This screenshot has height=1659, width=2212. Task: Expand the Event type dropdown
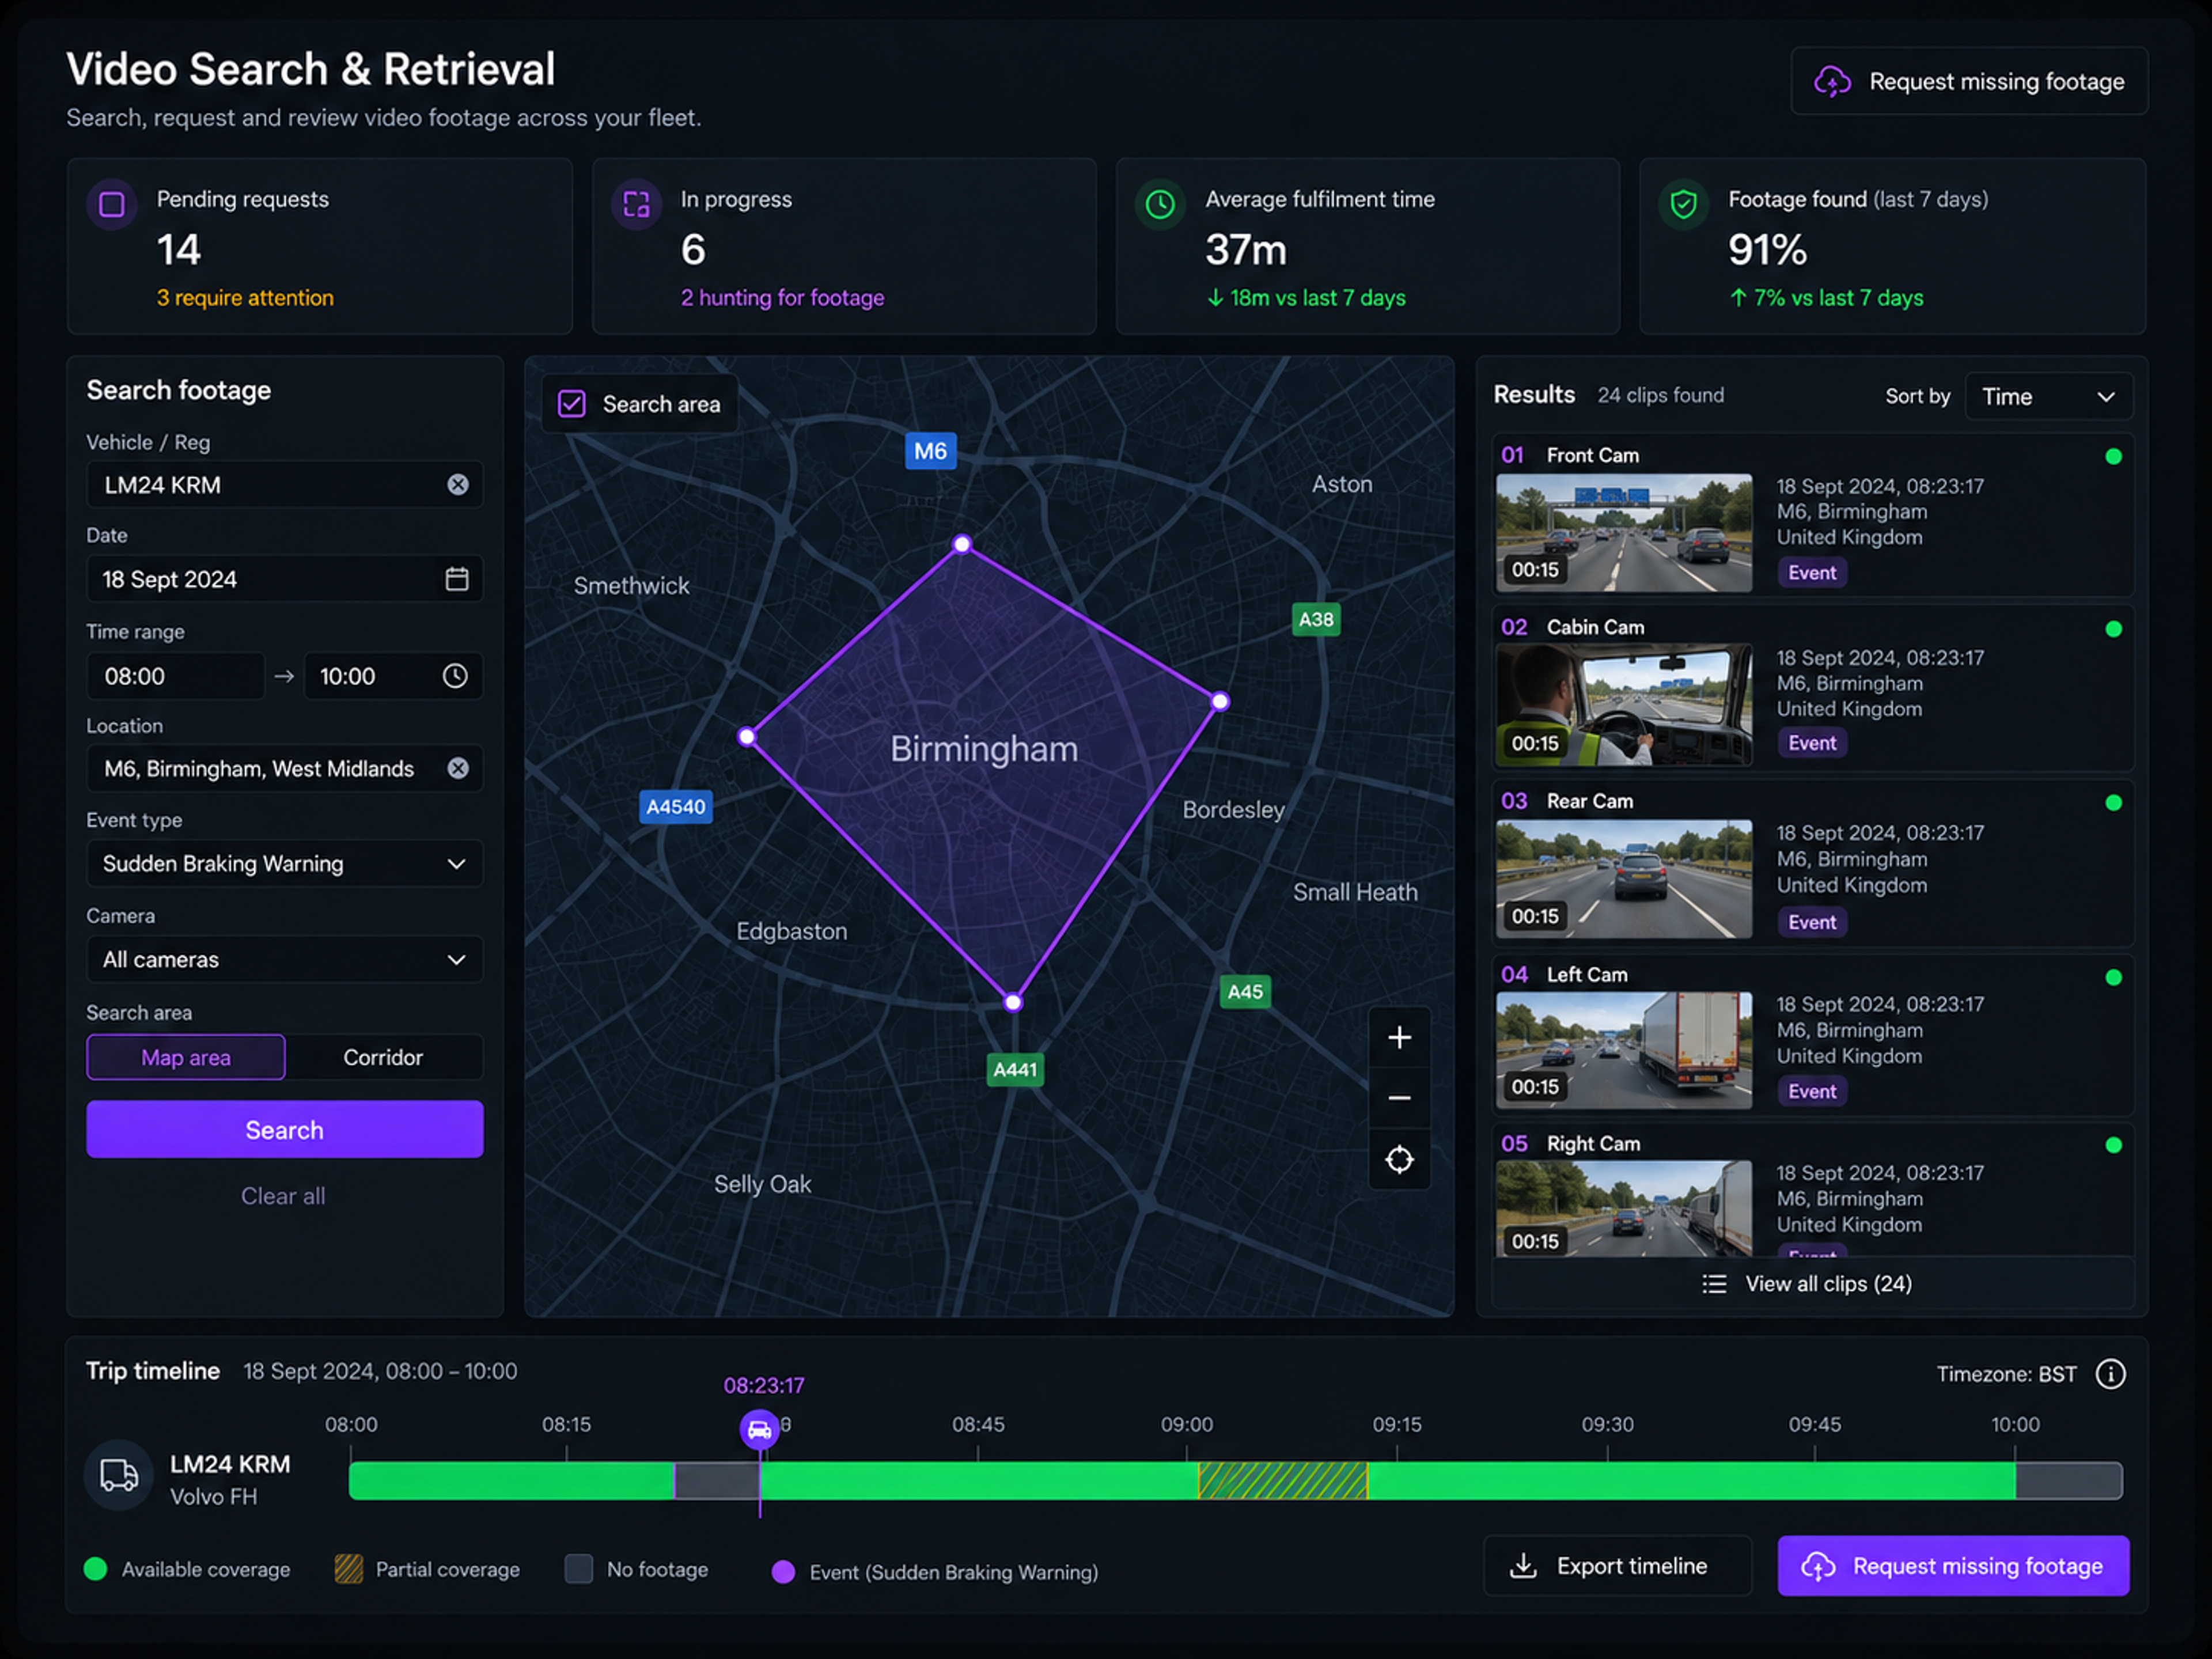pyautogui.click(x=285, y=863)
